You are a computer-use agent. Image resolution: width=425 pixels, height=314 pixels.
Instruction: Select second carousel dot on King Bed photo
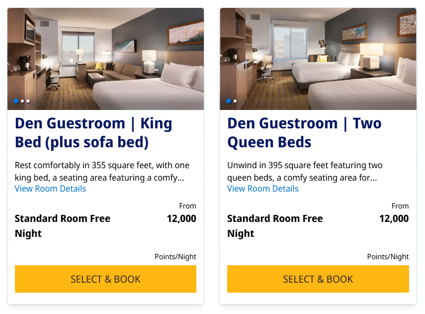pos(22,101)
